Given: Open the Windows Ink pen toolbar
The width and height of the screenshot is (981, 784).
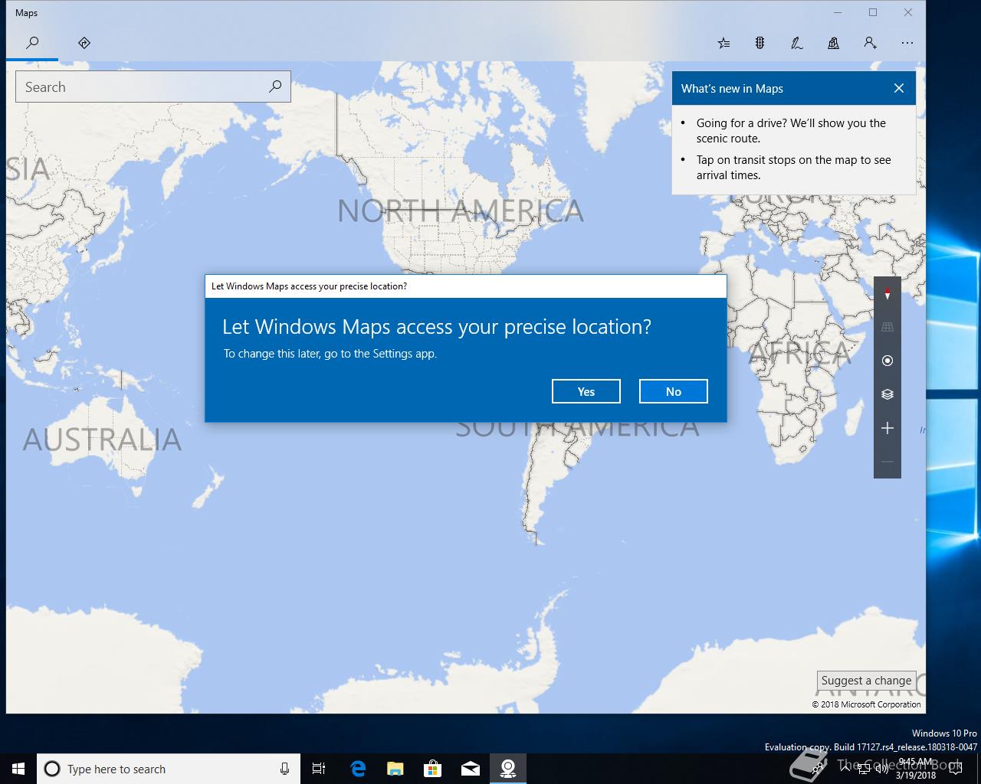Looking at the screenshot, I should (x=797, y=44).
